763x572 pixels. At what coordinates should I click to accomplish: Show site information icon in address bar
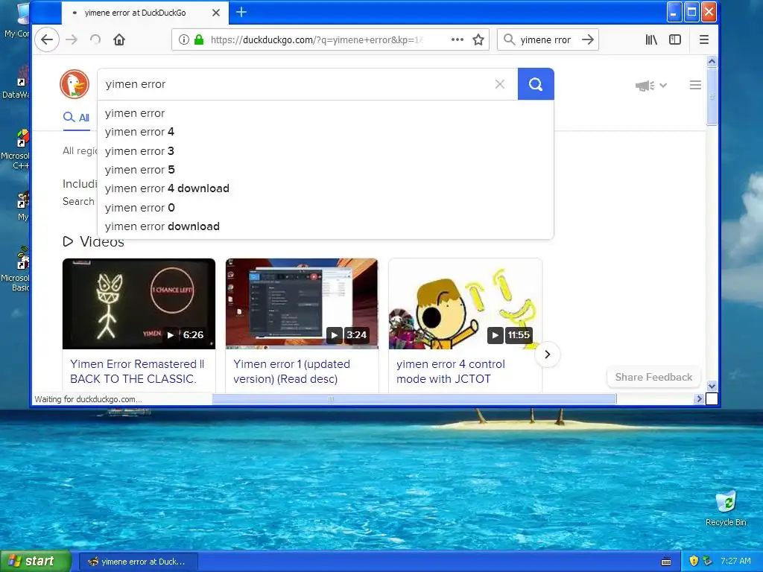point(183,40)
